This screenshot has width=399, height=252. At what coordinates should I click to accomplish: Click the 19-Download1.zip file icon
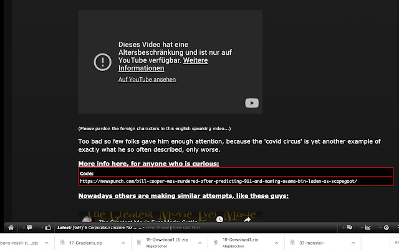tap(216, 243)
